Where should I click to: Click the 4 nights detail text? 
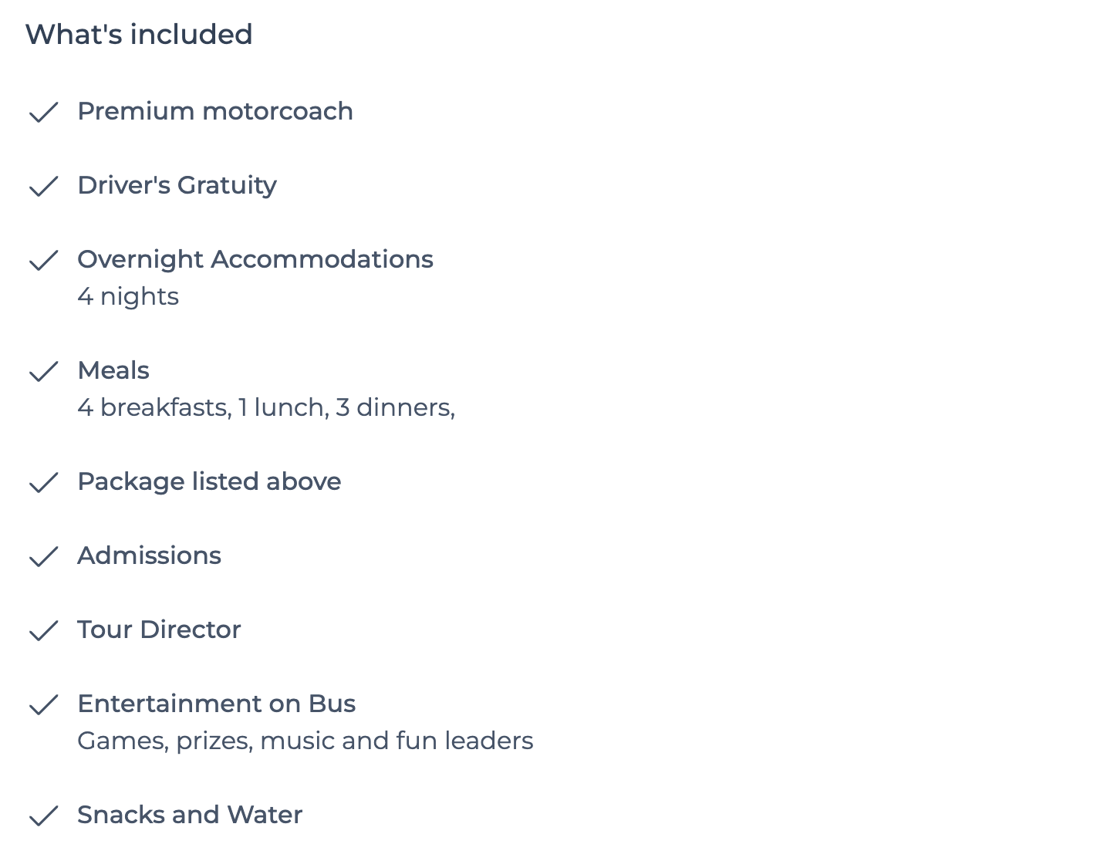click(128, 297)
